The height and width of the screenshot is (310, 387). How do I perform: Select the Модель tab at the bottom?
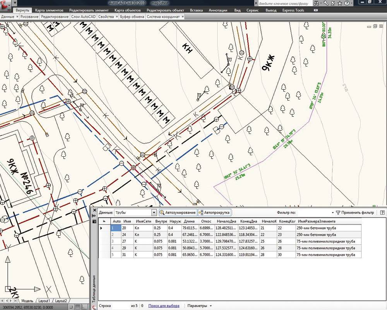[27, 301]
